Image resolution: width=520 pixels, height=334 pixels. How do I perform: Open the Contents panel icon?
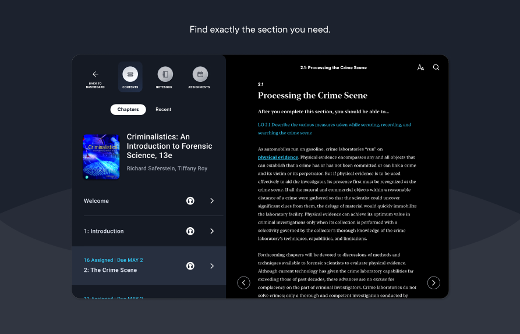click(x=130, y=74)
